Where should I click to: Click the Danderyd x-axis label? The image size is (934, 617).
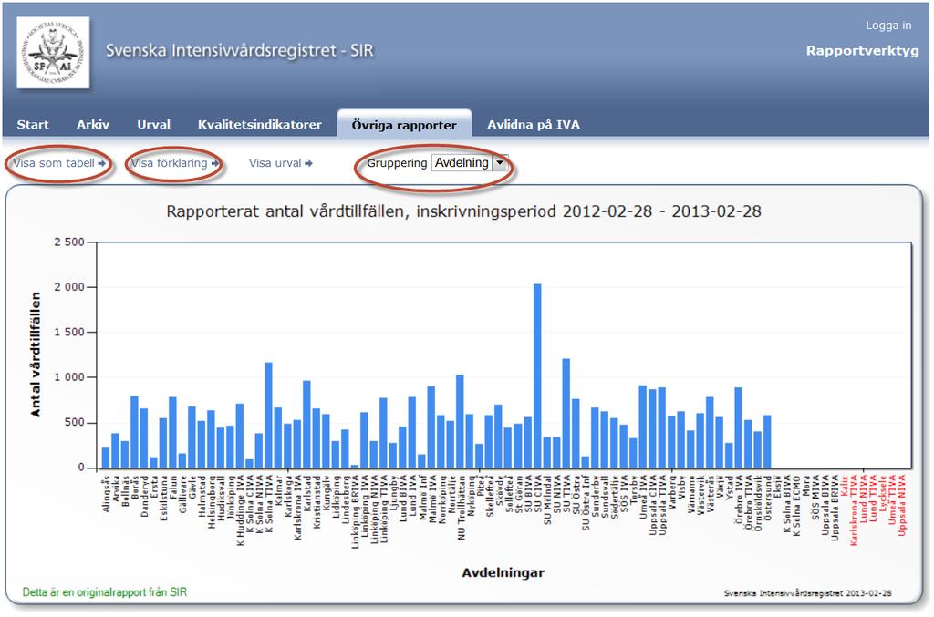144,496
